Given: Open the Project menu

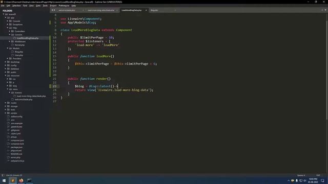Looking at the screenshot, I should point(53,6).
